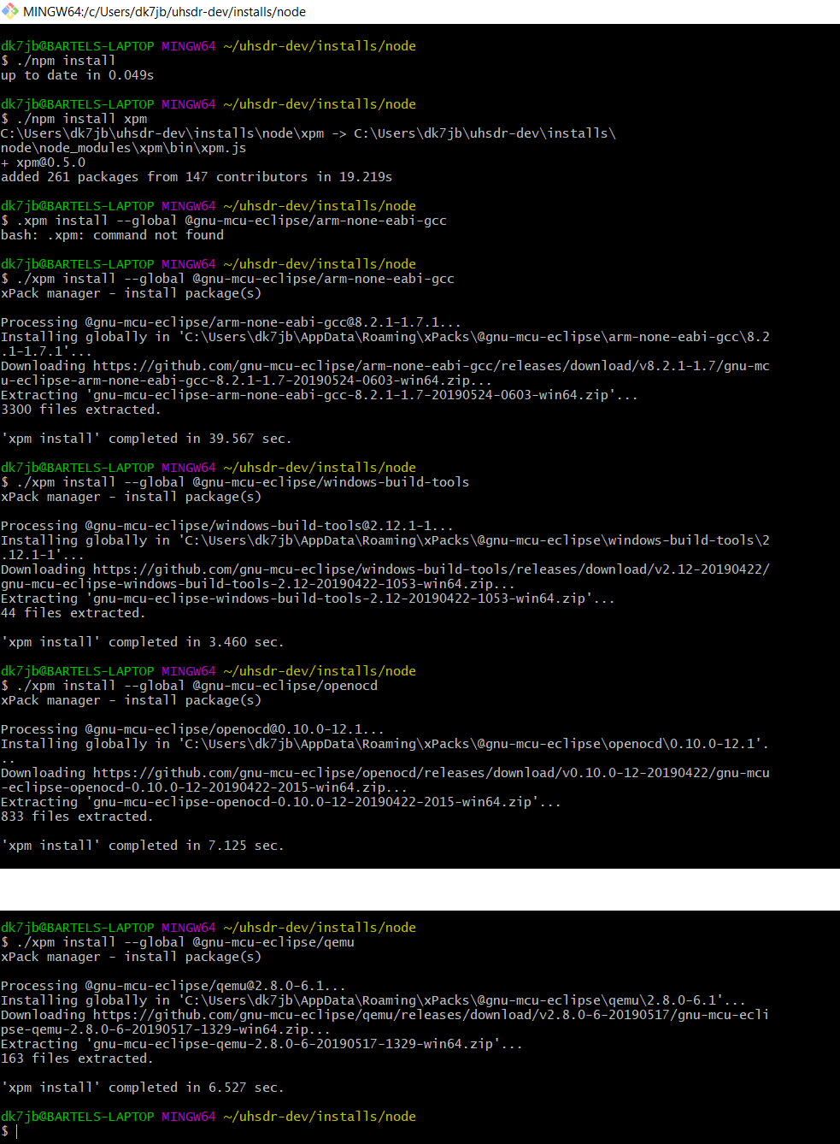
Task: Click the qemu install command
Action: click(x=178, y=942)
